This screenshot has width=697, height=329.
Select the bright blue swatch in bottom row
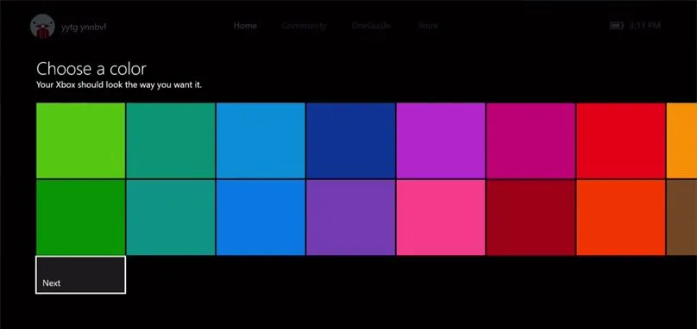point(261,217)
